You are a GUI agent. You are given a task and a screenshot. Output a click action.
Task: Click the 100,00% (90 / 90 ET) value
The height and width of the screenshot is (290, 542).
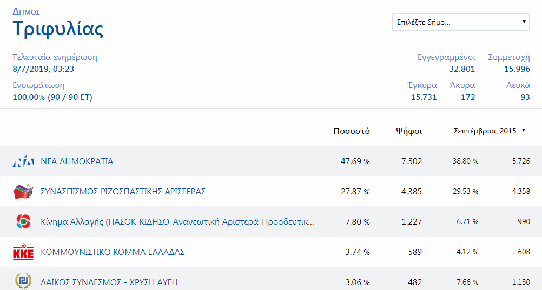52,97
